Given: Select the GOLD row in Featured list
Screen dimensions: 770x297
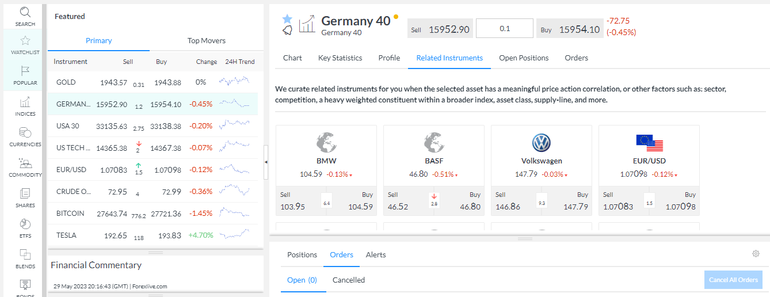Looking at the screenshot, I should (x=153, y=82).
